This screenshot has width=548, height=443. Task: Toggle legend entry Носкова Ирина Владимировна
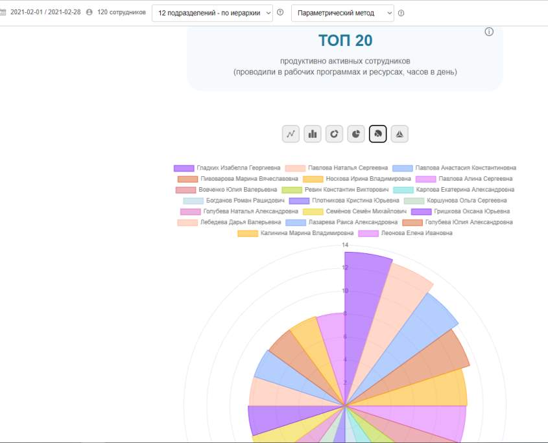click(357, 179)
